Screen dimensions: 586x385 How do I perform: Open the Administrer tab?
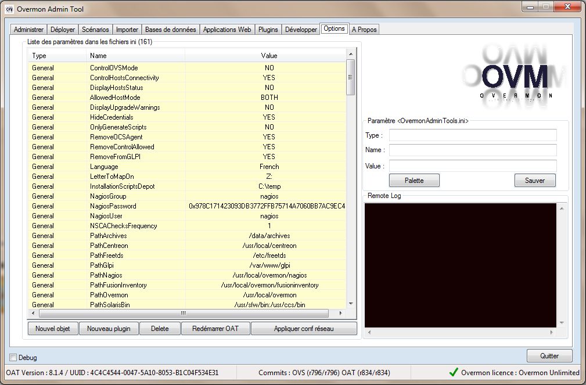[29, 30]
